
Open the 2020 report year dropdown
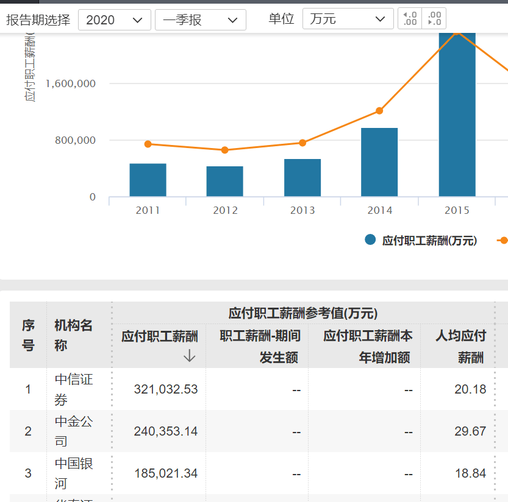(114, 19)
